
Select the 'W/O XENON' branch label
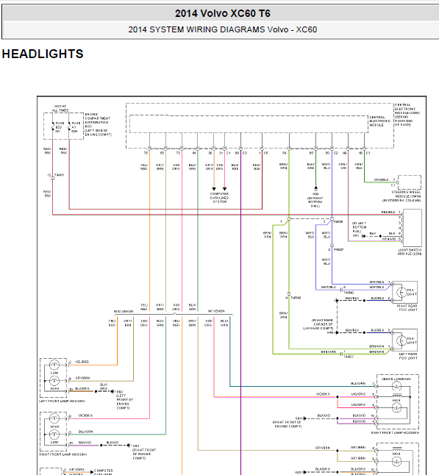coord(124,312)
